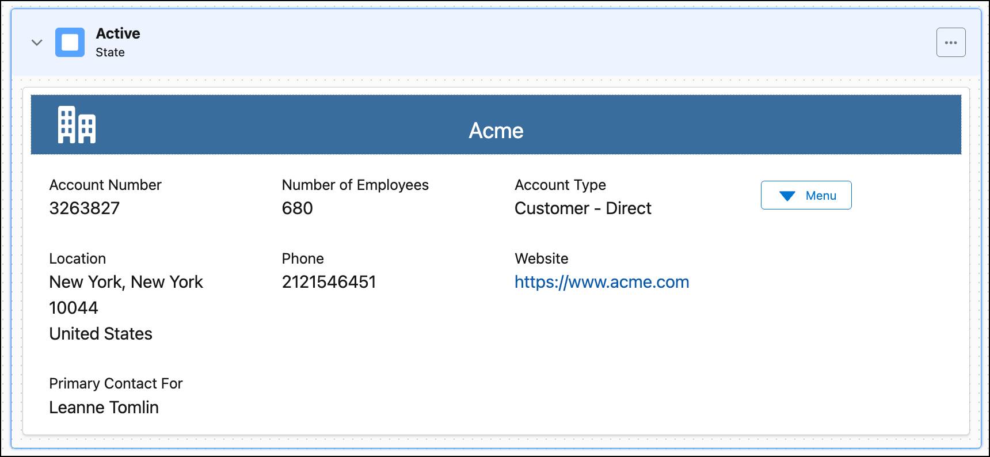Click the Primary Contact For label
This screenshot has width=990, height=457.
116,383
